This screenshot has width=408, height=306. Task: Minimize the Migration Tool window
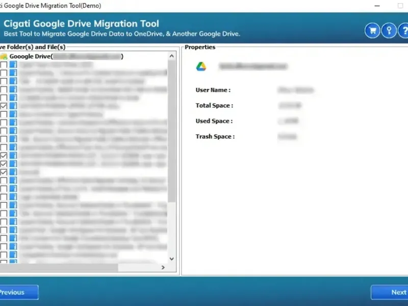(x=377, y=6)
